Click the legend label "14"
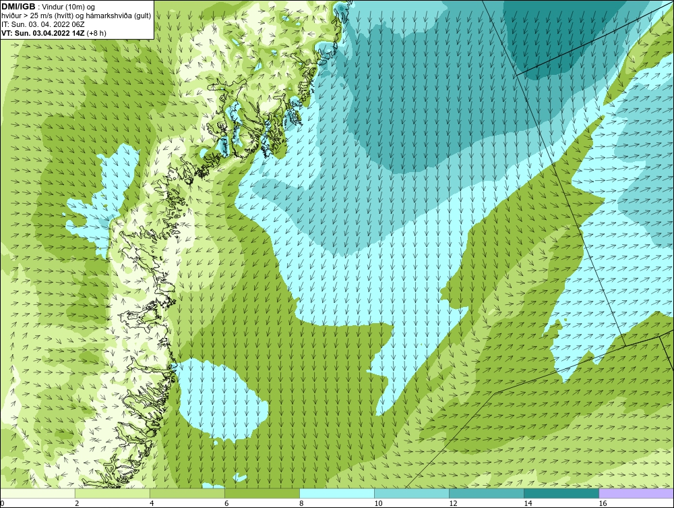This screenshot has height=508, width=674. point(528,504)
